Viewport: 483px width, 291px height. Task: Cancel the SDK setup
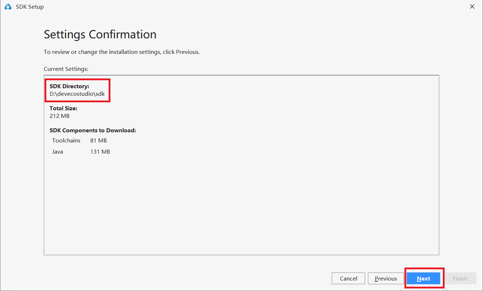[348, 278]
